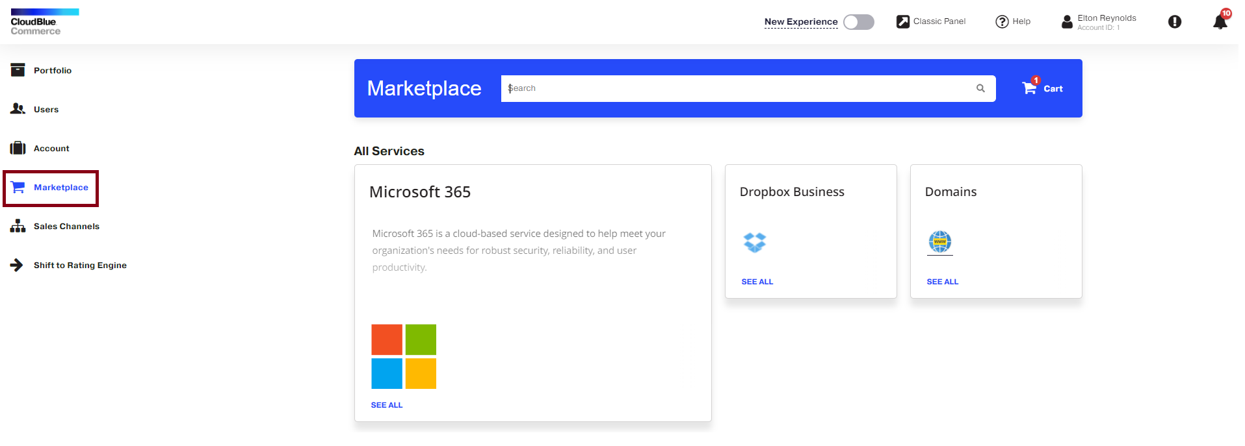Go to Sales Channels in the sidebar
Image resolution: width=1245 pixels, height=446 pixels.
click(66, 226)
